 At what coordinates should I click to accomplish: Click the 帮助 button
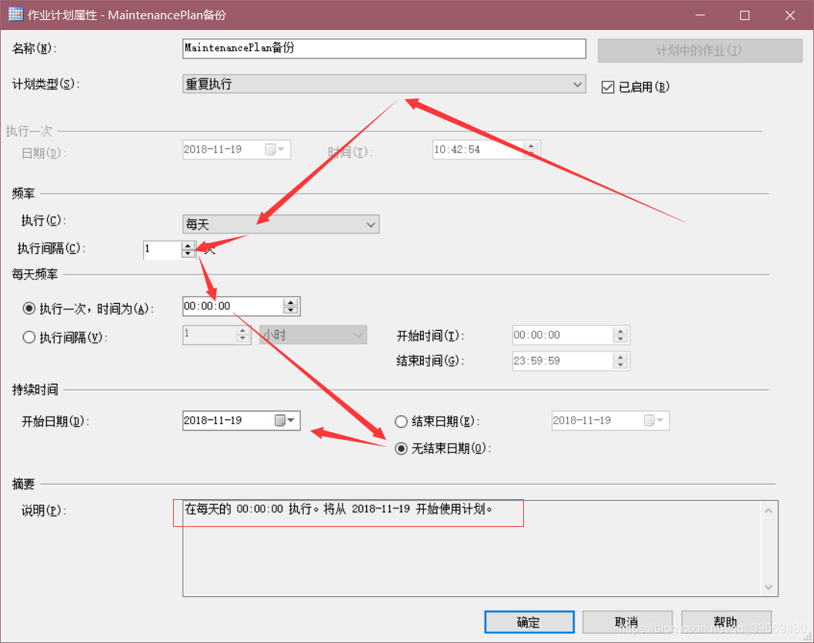726,622
